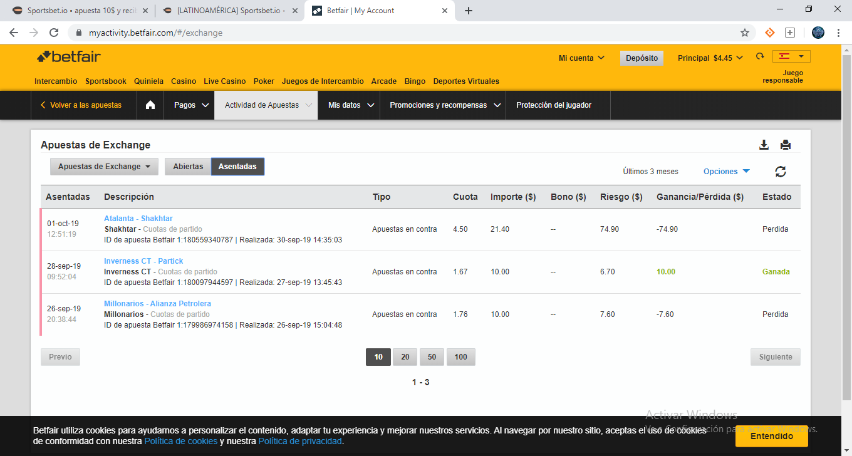Expand the Mi cuenta menu
Screen dimensions: 852x456
[x=581, y=58]
